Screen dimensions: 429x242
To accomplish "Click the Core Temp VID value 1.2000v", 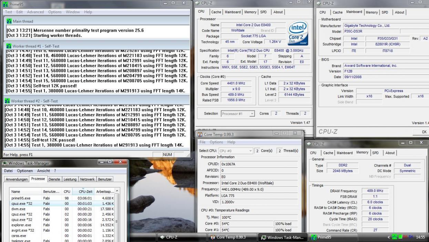I will (x=259, y=202).
